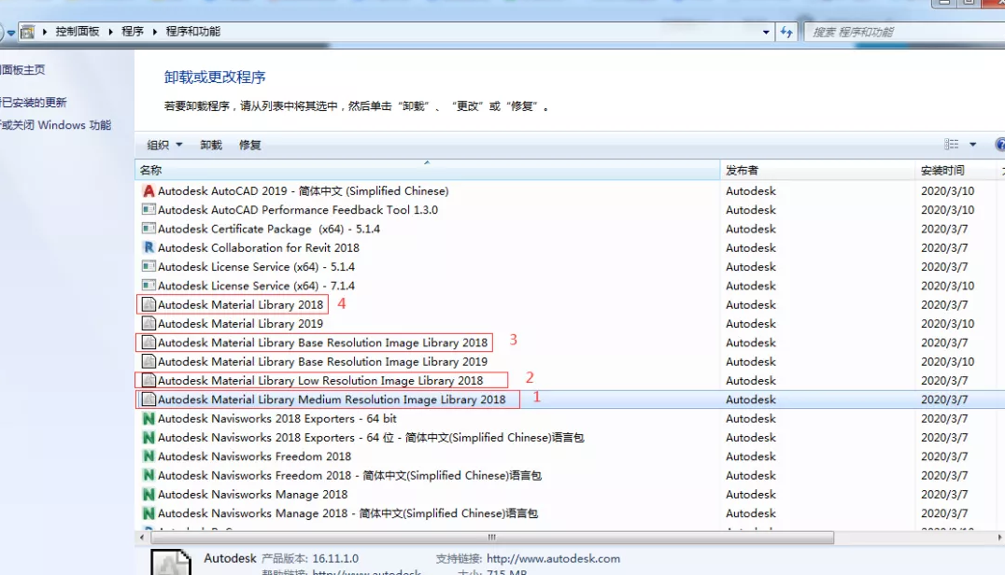Click the License Service 5.1.4 row icon
Viewport: 1005px width, 575px height.
149,266
